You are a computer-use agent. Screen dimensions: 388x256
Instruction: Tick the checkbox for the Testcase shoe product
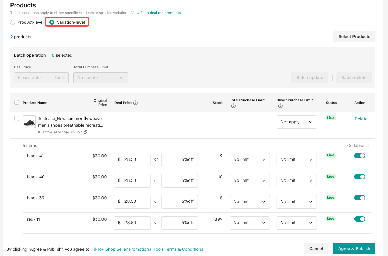pos(17,119)
